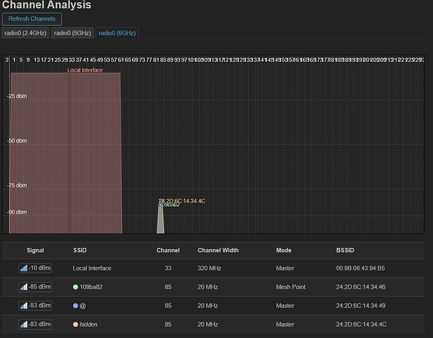The height and width of the screenshot is (338, 433).
Task: Click the Mode column header
Action: pyautogui.click(x=284, y=250)
